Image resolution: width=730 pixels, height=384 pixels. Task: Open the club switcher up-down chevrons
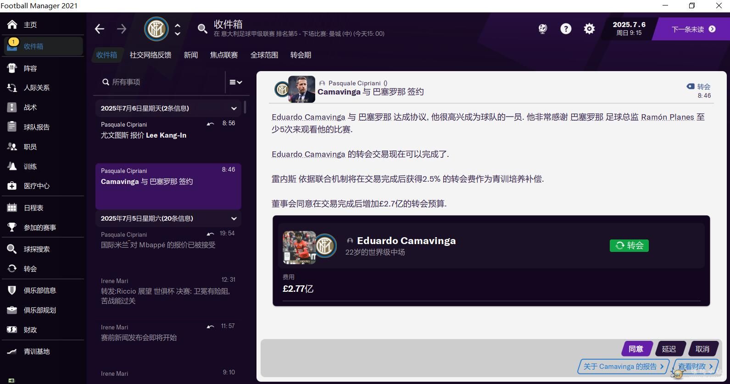pyautogui.click(x=178, y=29)
